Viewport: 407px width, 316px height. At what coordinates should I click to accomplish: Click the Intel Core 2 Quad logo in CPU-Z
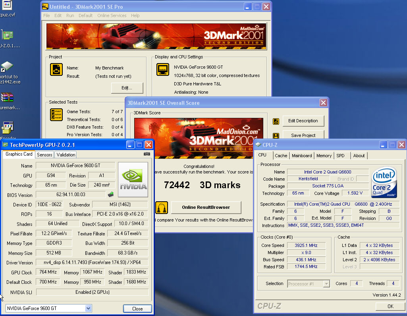(384, 182)
